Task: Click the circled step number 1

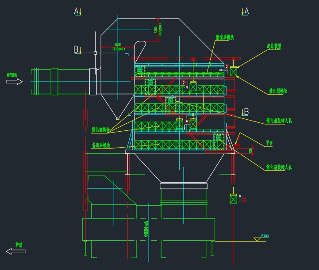Action: click(244, 200)
